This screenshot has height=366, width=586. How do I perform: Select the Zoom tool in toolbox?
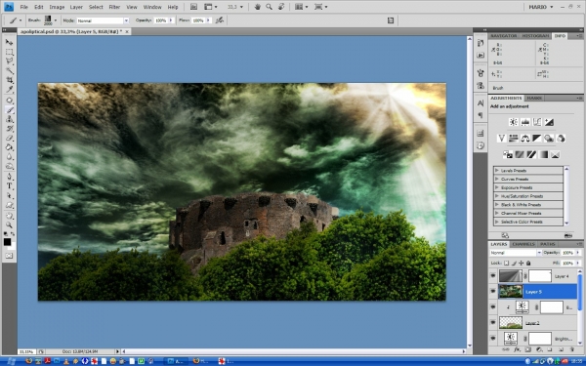click(x=10, y=224)
